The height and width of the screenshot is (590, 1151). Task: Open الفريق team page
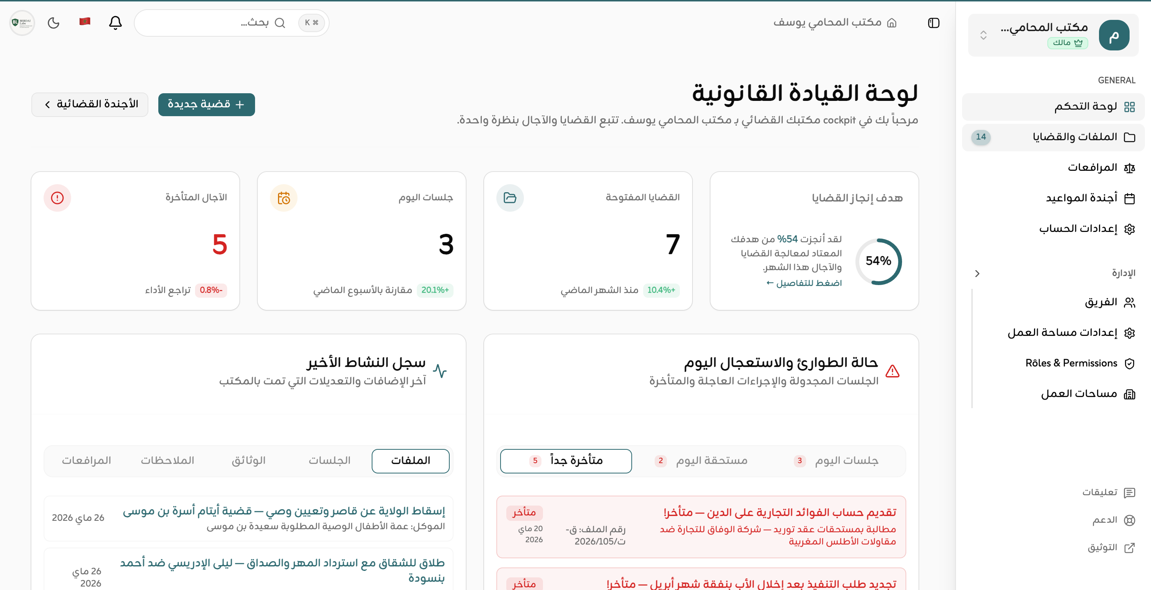pos(1059,302)
